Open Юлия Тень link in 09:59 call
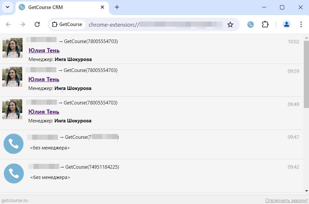 pos(44,79)
